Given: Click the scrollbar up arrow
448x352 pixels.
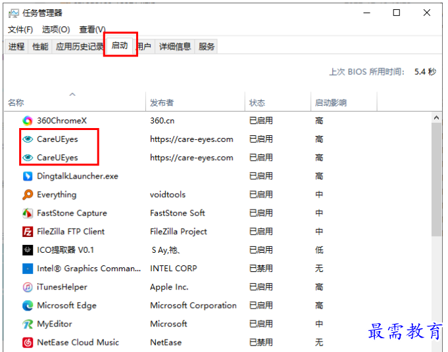Looking at the screenshot, I should [436, 118].
